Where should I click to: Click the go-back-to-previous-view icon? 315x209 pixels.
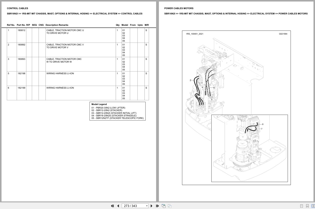coord(163,206)
